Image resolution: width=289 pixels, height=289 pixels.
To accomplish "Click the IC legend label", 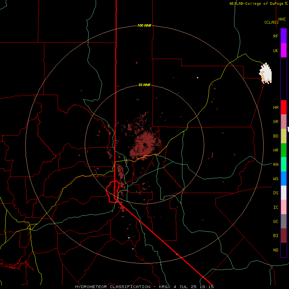I will [276, 207].
